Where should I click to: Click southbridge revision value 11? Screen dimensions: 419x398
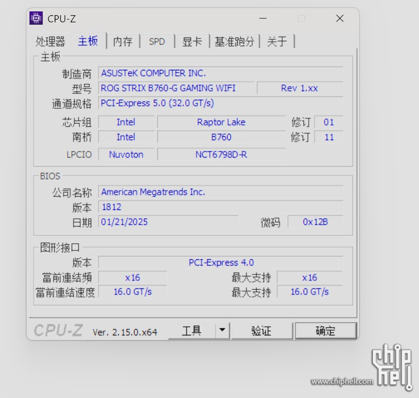click(329, 137)
